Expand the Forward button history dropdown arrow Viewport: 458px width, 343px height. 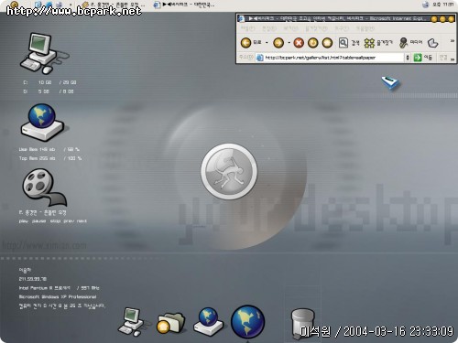point(289,43)
